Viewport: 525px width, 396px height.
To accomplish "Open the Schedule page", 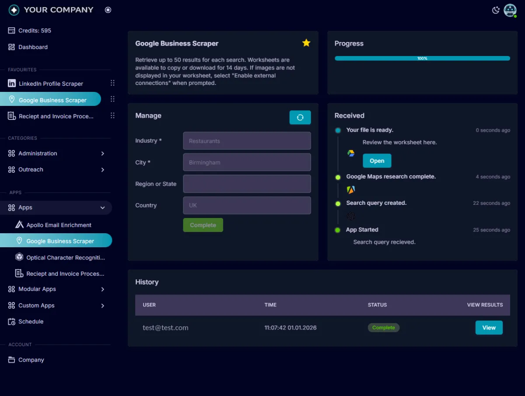I will pos(31,321).
